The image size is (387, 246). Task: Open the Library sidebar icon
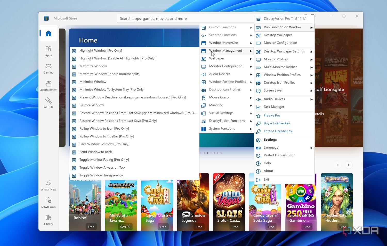(49, 217)
